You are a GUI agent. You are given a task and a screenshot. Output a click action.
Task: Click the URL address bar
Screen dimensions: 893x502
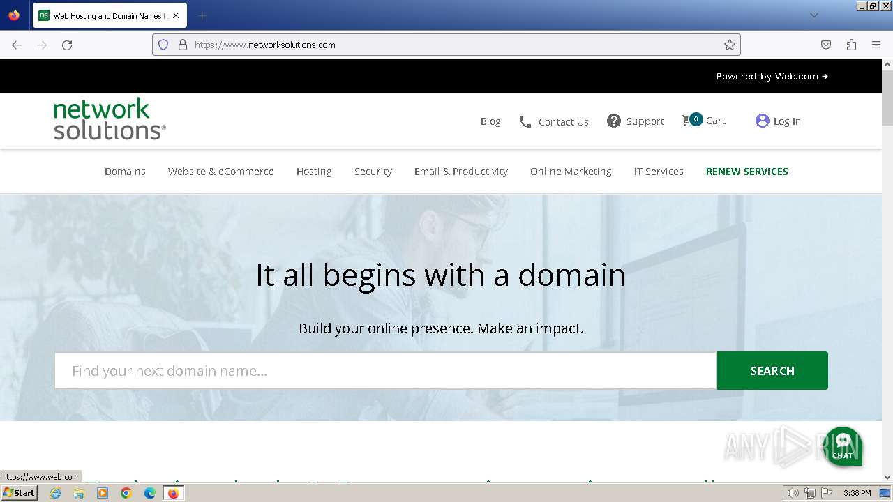coord(446,45)
